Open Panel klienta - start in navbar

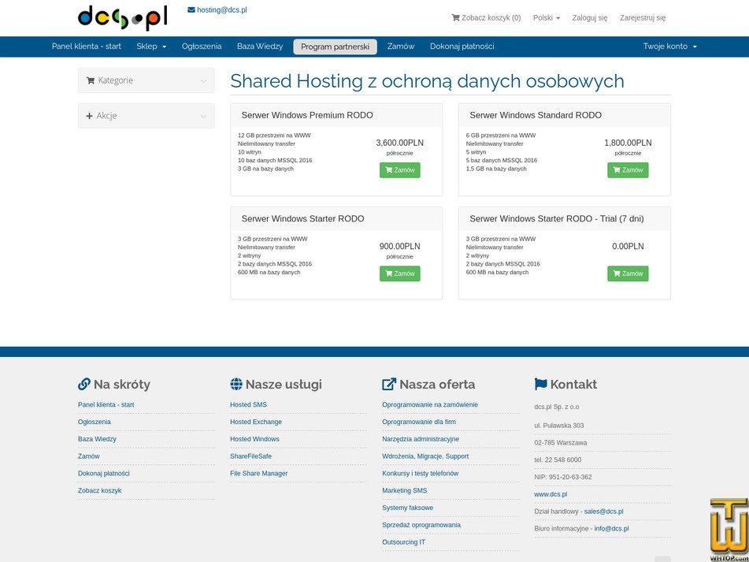(87, 47)
